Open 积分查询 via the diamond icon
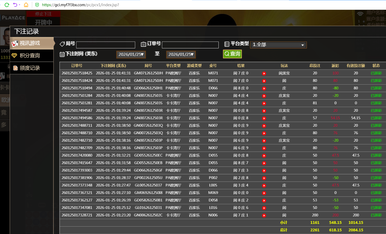The image size is (386, 234). [15, 55]
